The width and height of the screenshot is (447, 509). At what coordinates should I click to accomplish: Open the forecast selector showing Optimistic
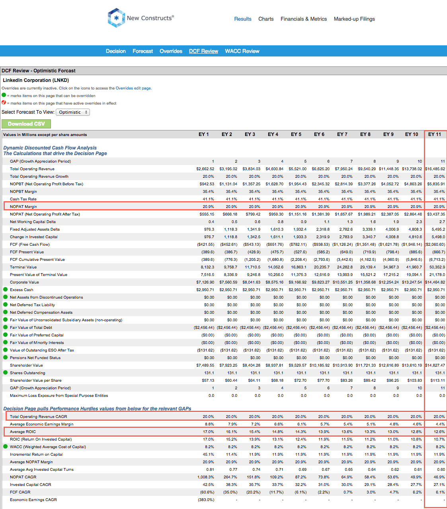73,112
